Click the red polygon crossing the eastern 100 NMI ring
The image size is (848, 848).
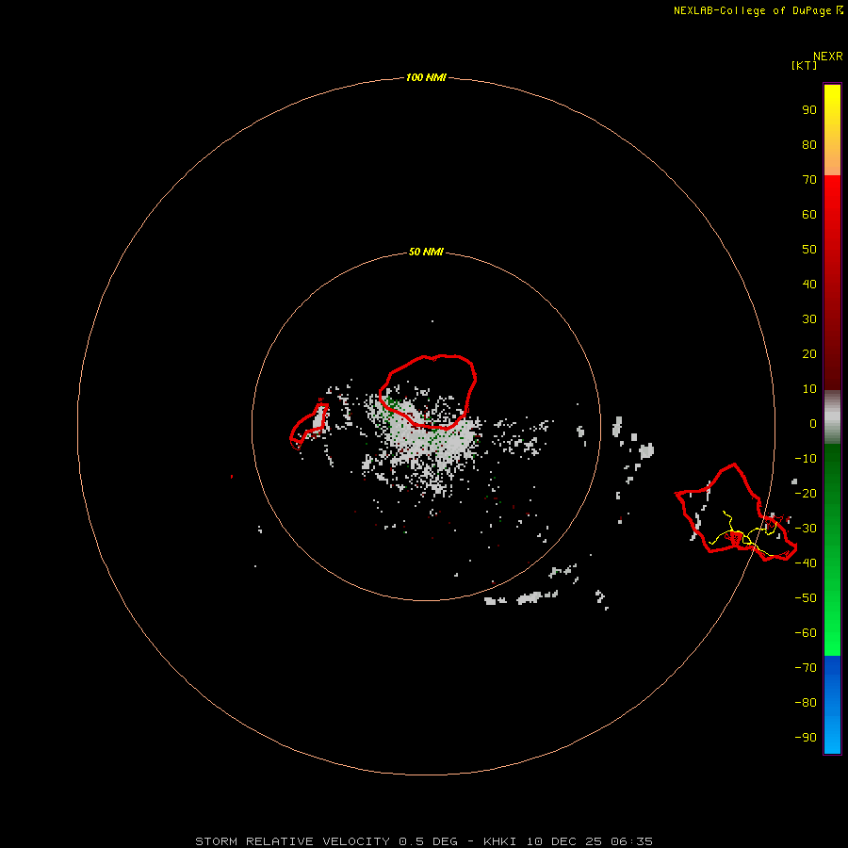point(736,512)
